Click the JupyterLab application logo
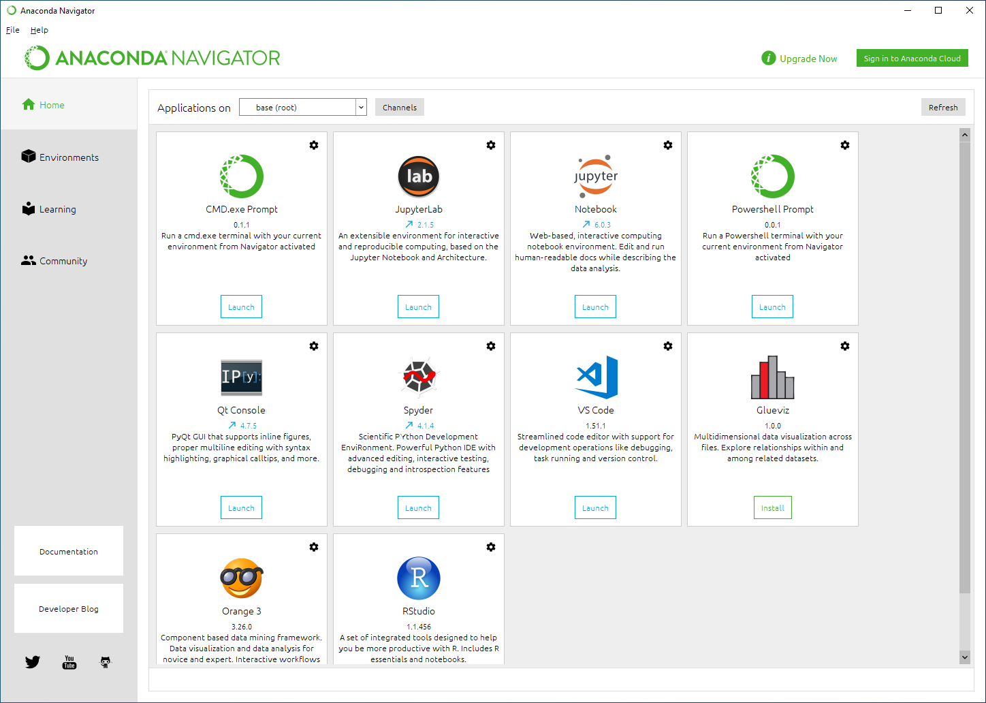 419,176
